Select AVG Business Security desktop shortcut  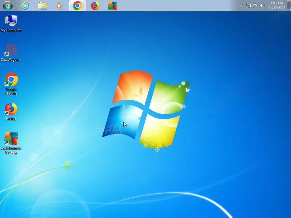11,143
